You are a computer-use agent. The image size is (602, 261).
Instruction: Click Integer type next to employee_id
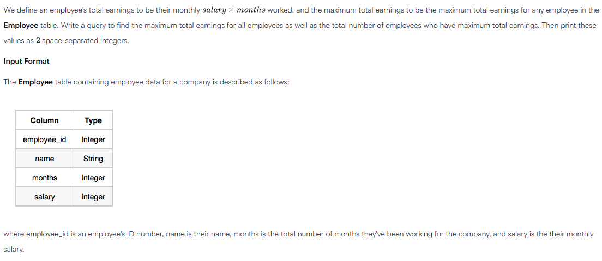[x=93, y=139]
